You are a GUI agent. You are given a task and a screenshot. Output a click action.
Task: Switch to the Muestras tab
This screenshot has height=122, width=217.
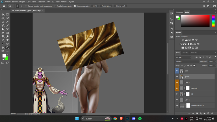click(179, 12)
